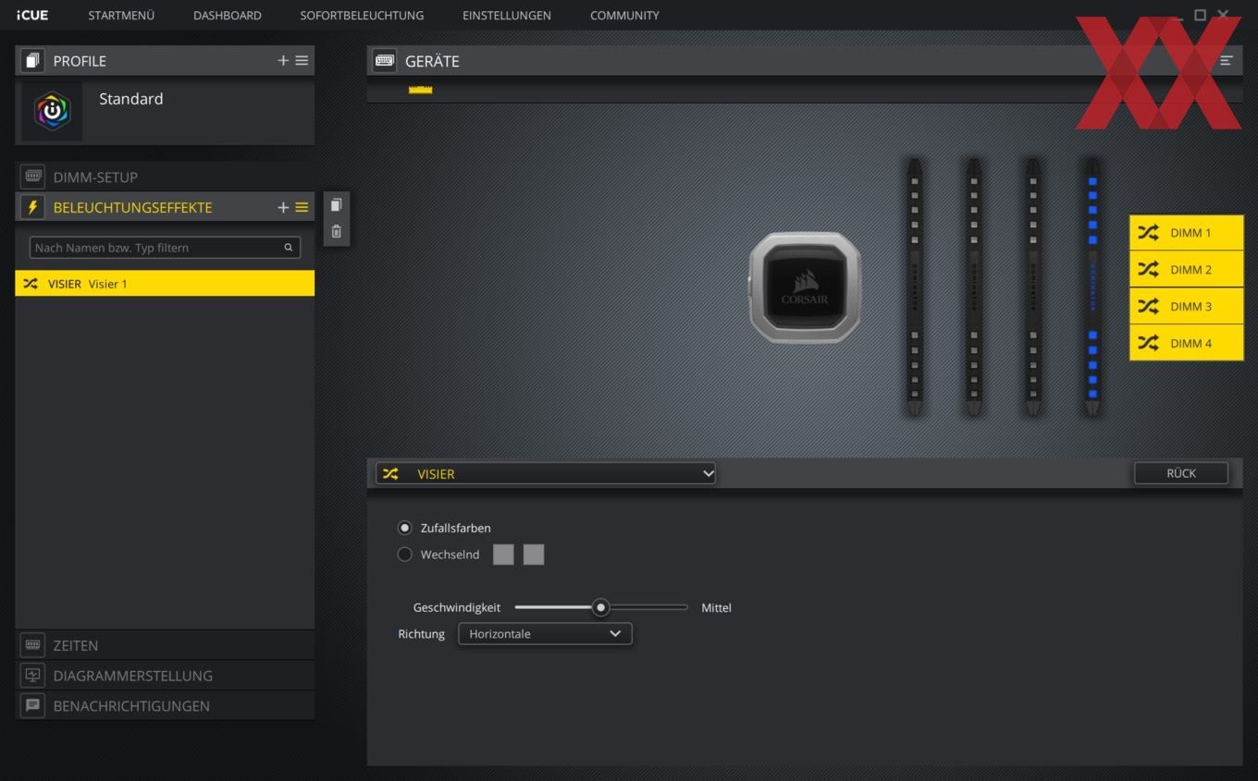The width and height of the screenshot is (1258, 781).
Task: Click the Zeiten icon
Action: tap(32, 645)
